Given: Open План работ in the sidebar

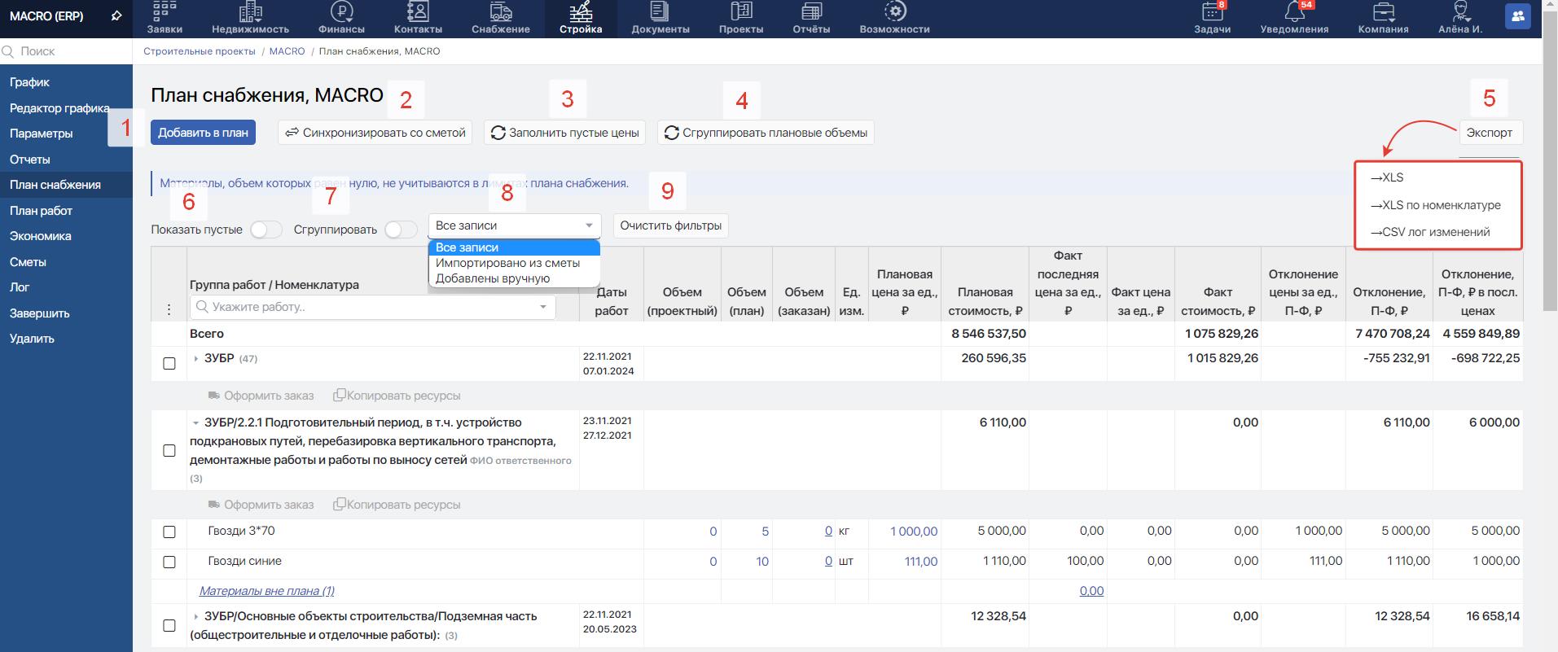Looking at the screenshot, I should [x=41, y=211].
